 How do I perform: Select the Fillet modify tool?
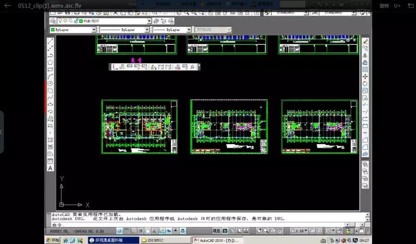click(365, 147)
